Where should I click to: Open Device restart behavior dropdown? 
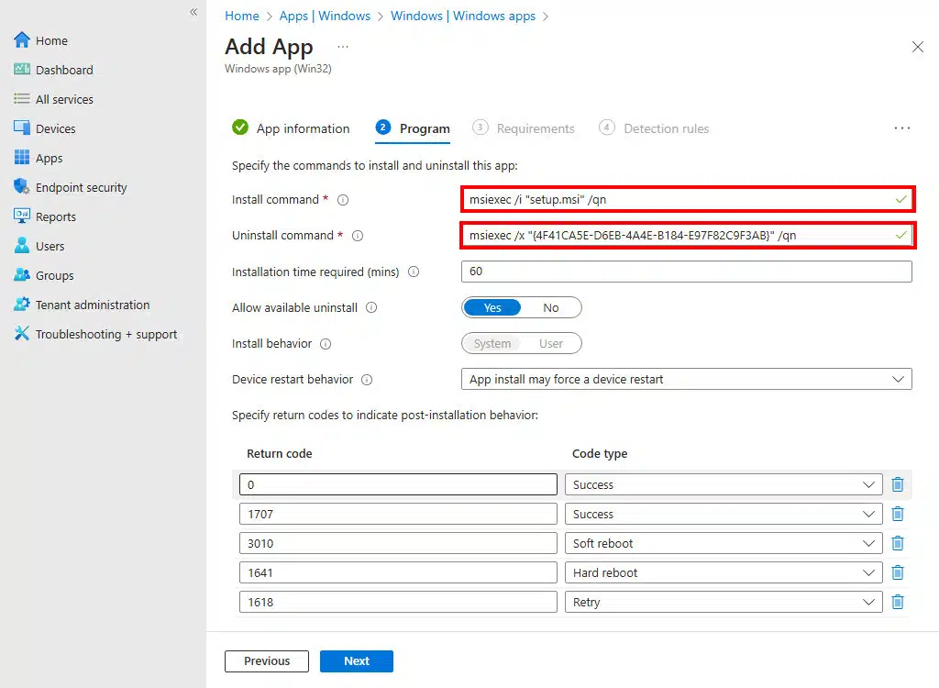tap(686, 380)
